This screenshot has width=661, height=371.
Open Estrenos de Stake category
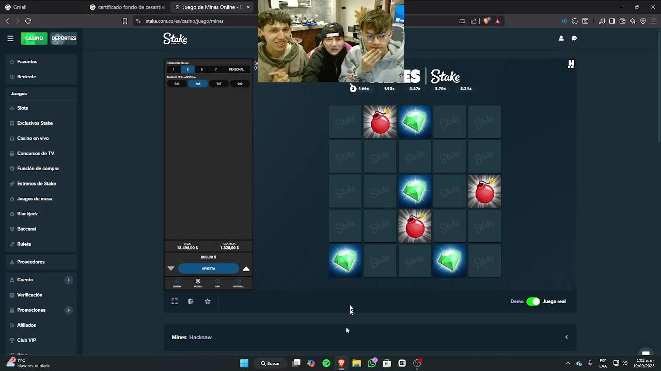coord(41,183)
